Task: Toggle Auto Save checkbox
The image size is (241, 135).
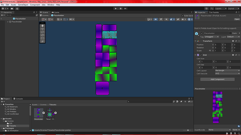Action: (x=183, y=16)
